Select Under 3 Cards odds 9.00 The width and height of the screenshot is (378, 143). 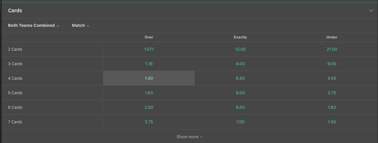coord(332,64)
